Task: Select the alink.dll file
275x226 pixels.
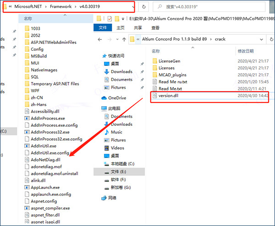Action: tap(35, 181)
